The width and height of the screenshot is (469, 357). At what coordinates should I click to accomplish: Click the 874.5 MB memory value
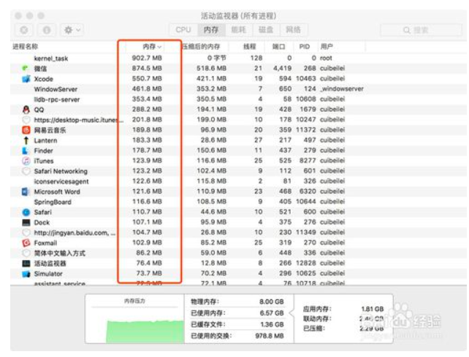pyautogui.click(x=147, y=68)
